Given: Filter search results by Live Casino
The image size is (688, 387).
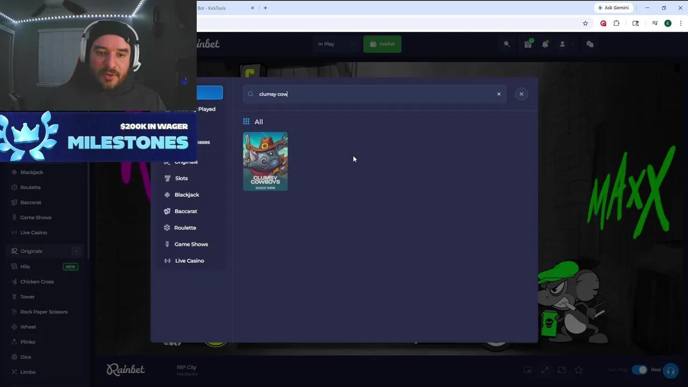Looking at the screenshot, I should (189, 261).
